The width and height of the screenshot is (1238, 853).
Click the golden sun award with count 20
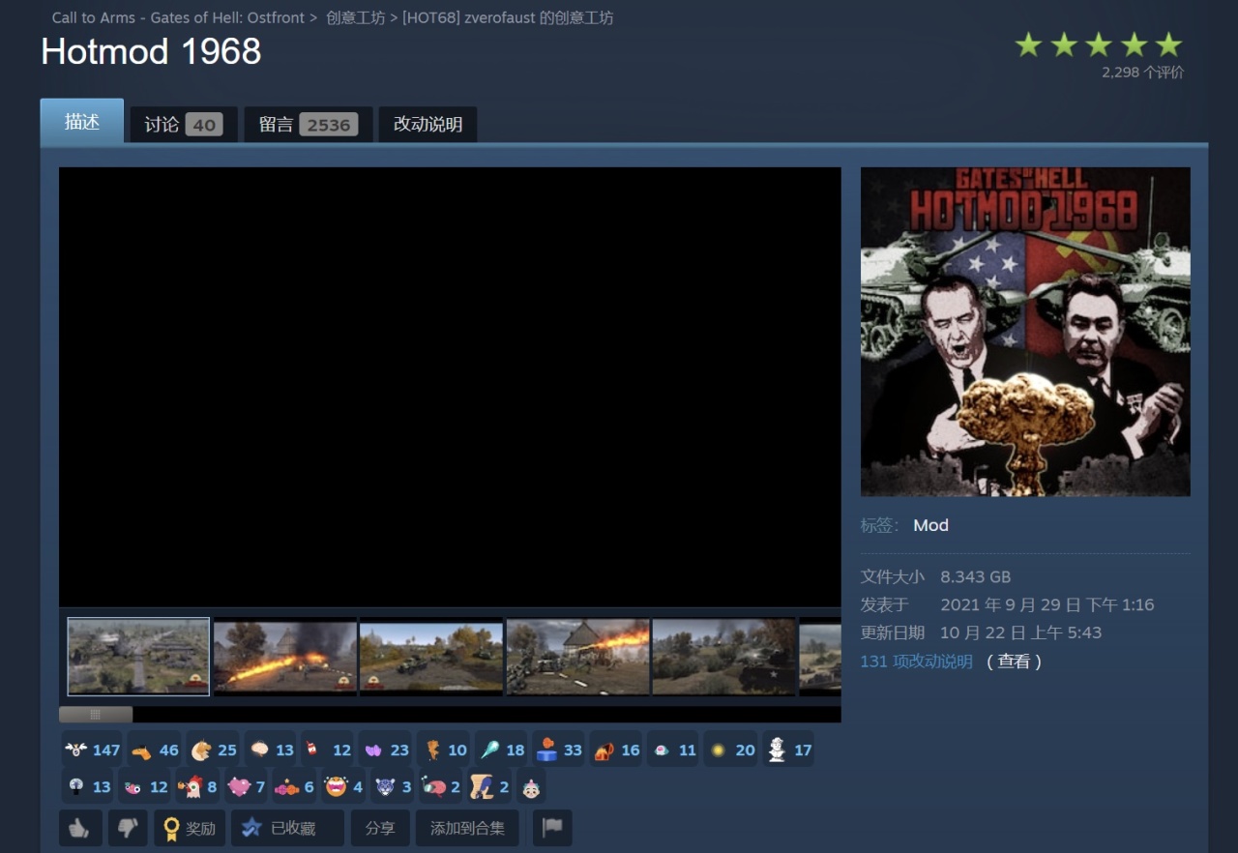[x=730, y=750]
